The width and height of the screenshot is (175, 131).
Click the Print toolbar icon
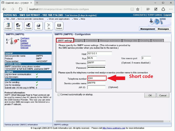39,26
